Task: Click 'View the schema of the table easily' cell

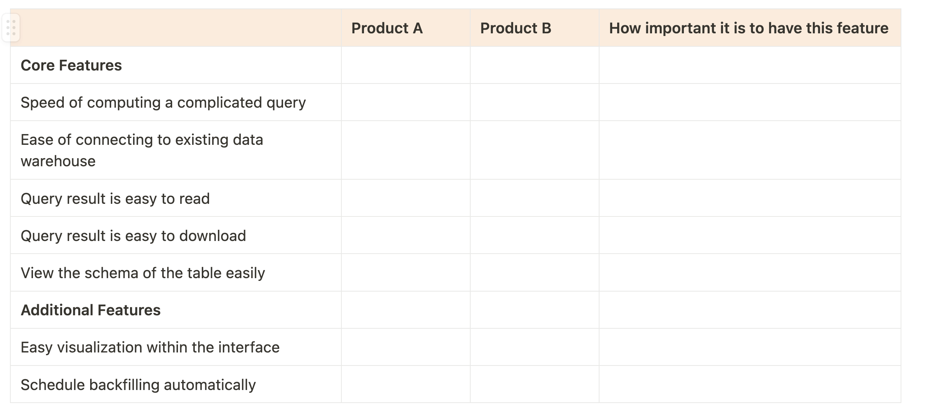Action: click(143, 273)
